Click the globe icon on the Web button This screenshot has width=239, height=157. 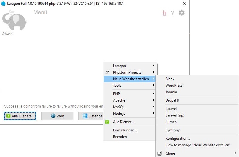pos(53,116)
